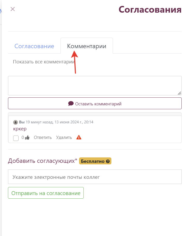Click the red warning triangle icon
184x236 pixels.
coord(79,137)
